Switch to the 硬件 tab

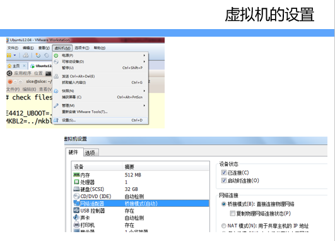[74, 152]
